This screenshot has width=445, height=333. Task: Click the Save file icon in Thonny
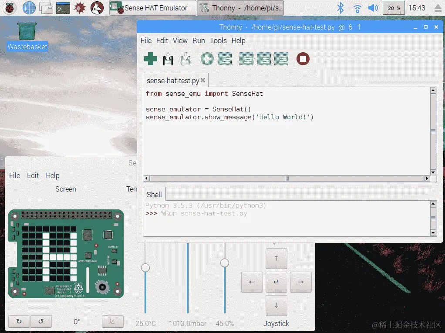185,59
